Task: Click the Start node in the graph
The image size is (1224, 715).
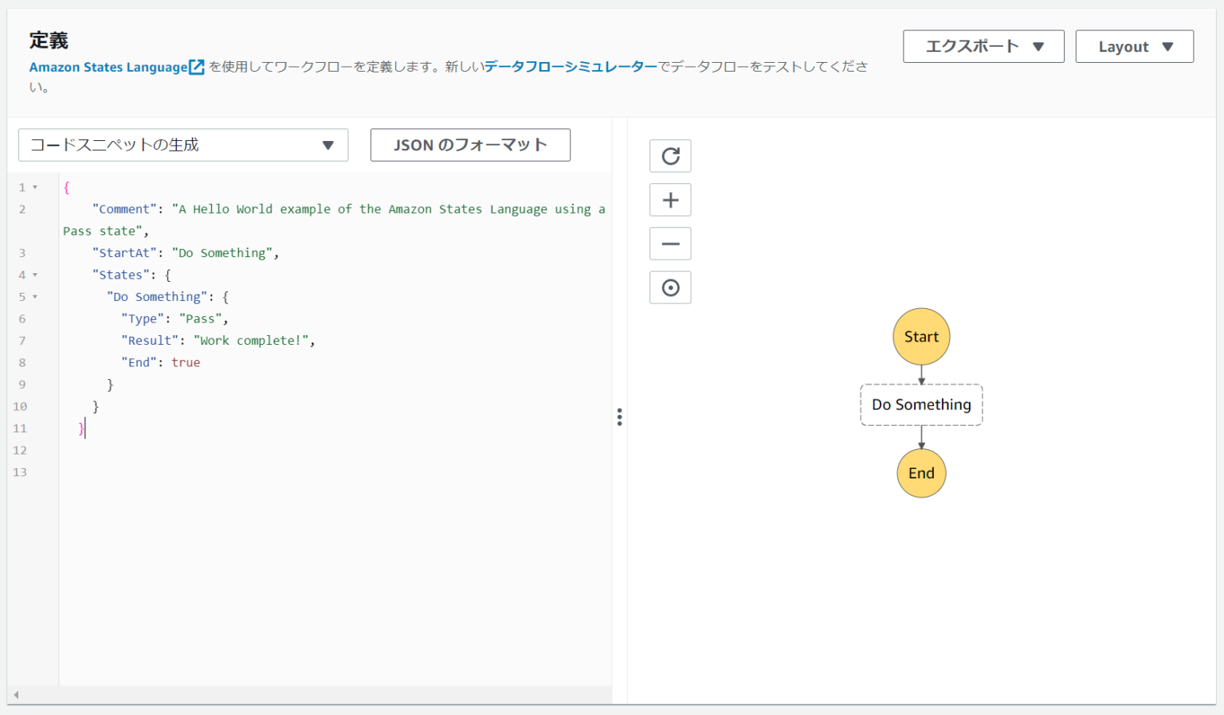Action: click(921, 337)
